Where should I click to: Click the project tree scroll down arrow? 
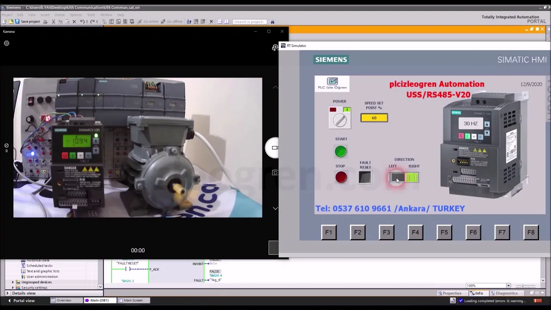click(x=100, y=287)
